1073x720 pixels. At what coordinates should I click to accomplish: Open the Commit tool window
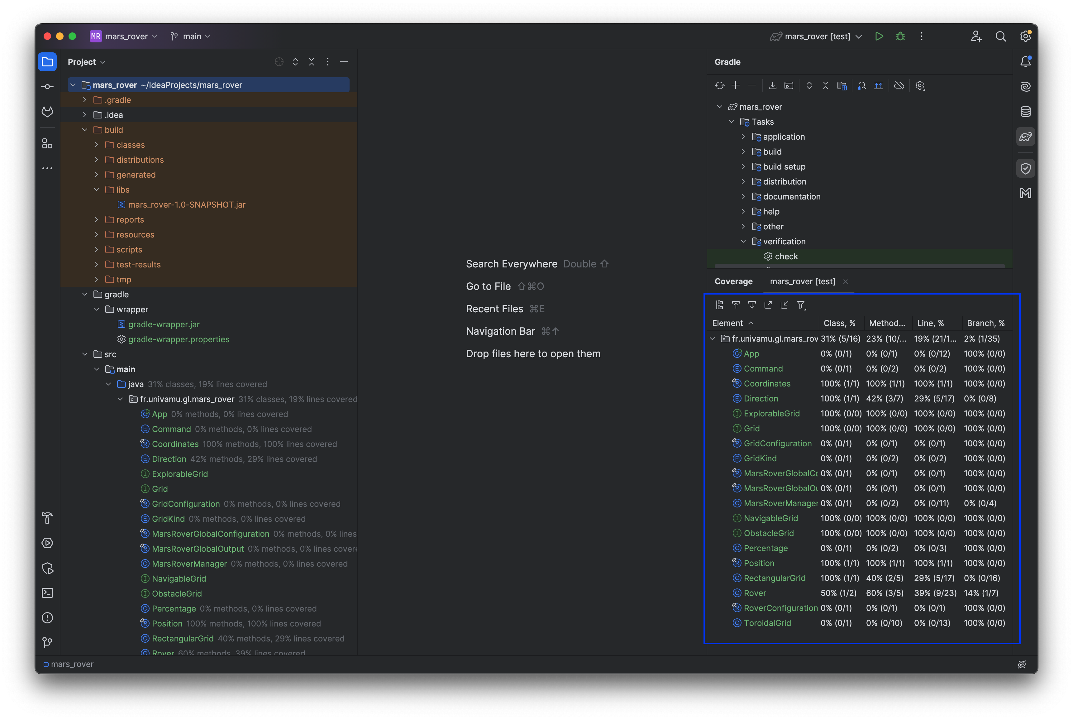[x=47, y=87]
